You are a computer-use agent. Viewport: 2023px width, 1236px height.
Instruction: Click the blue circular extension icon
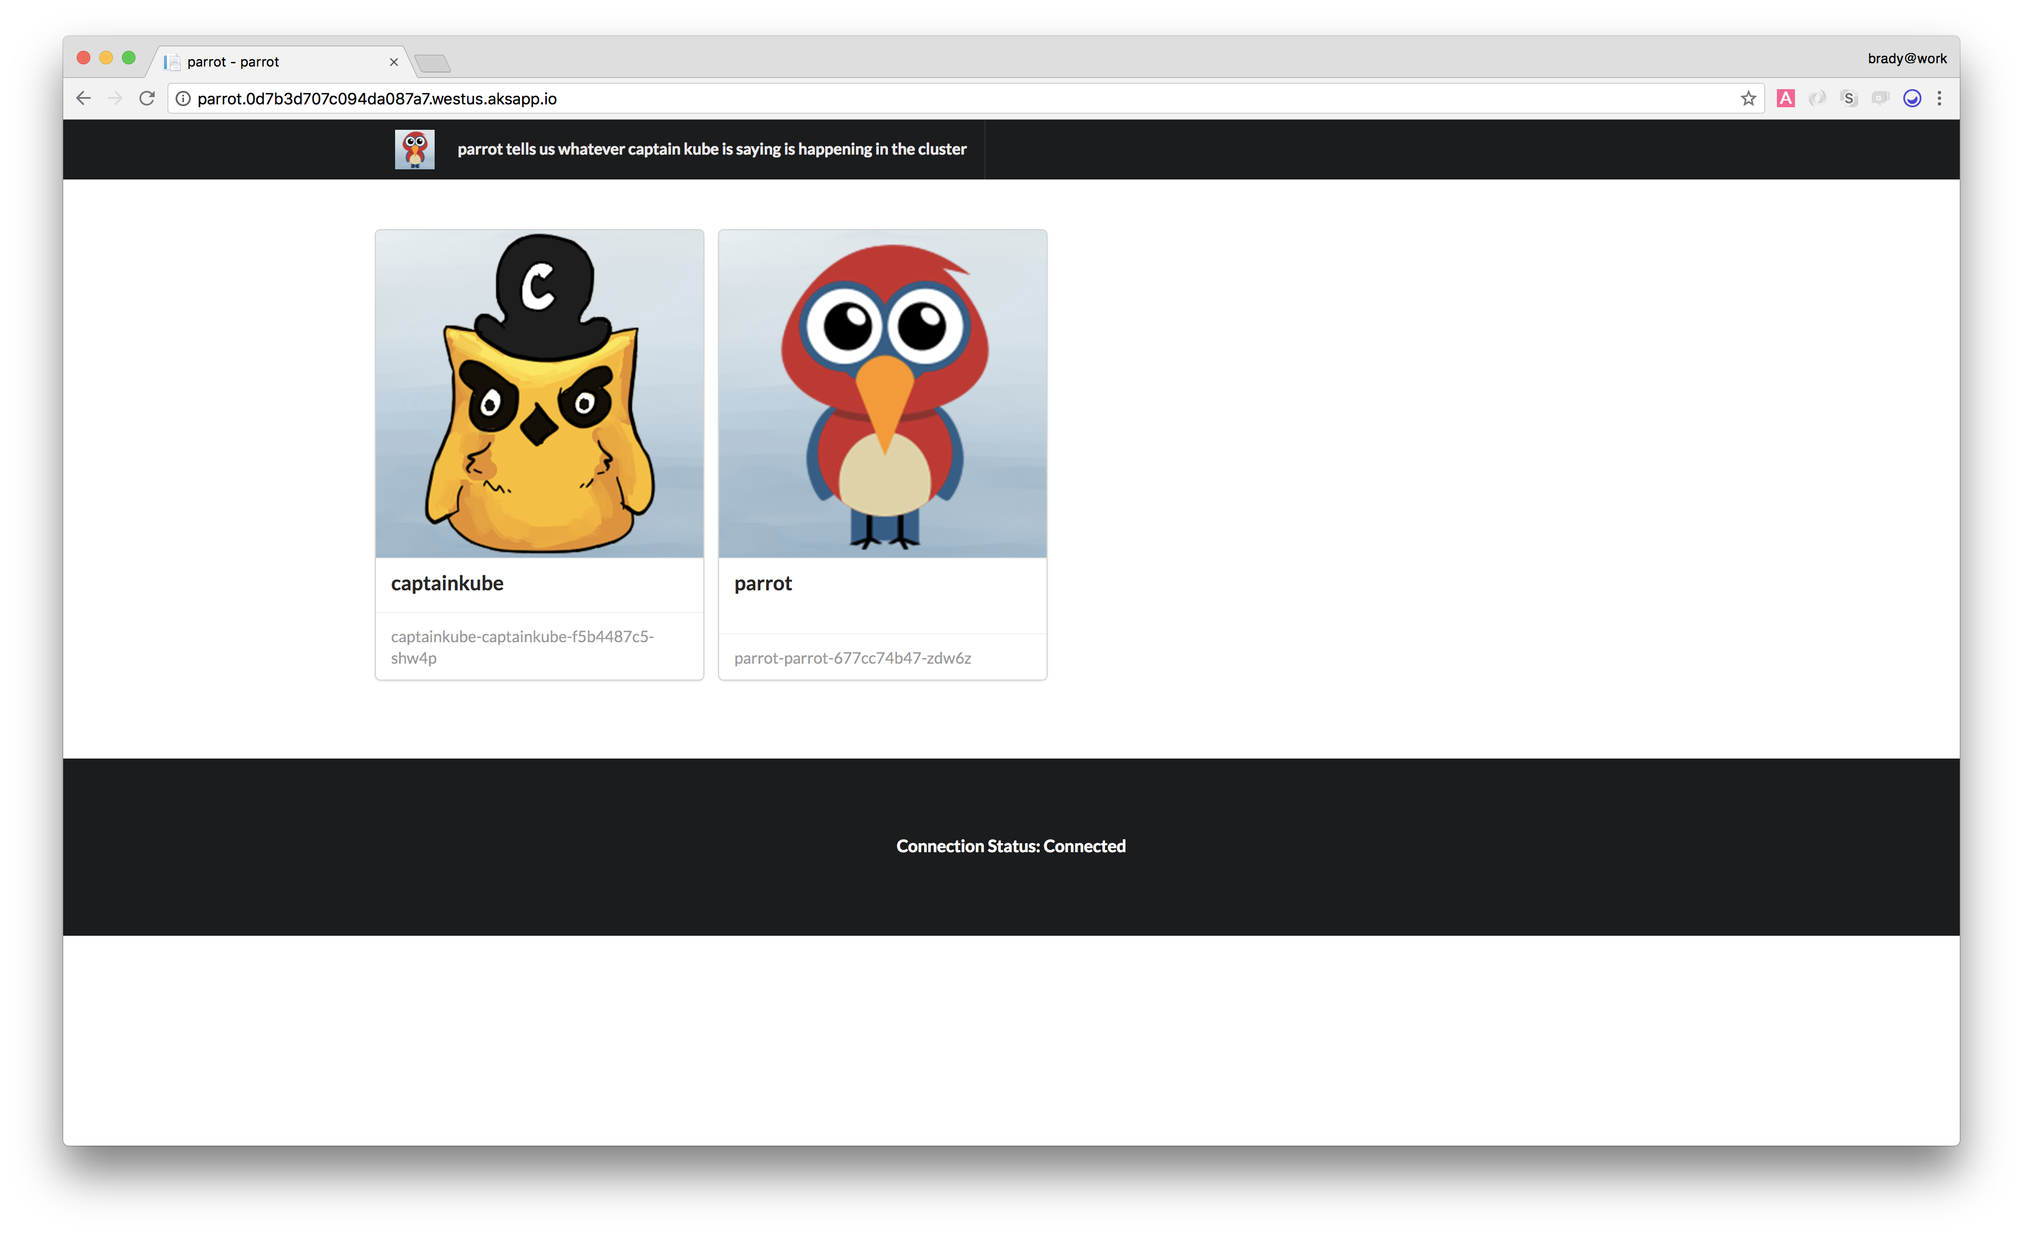(1911, 99)
